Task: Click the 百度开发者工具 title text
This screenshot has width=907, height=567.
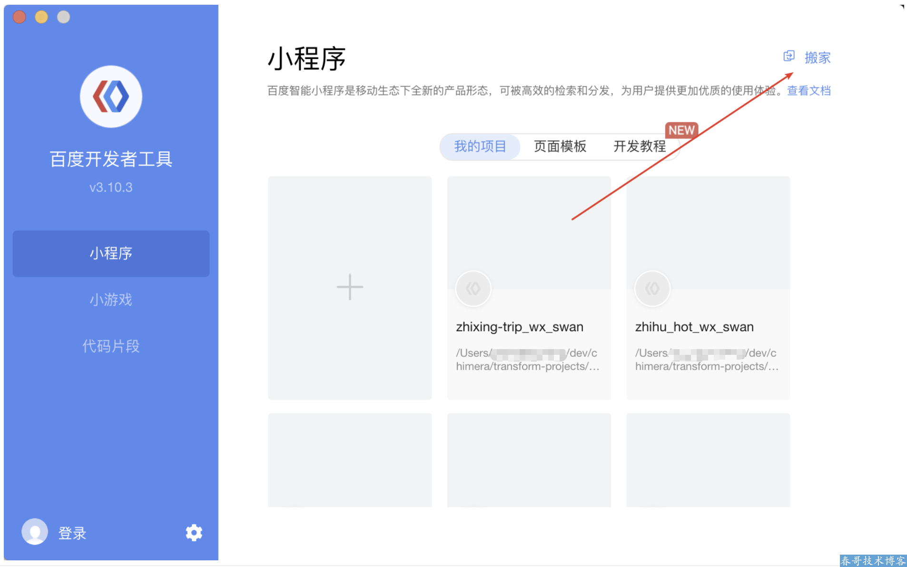Action: tap(111, 159)
